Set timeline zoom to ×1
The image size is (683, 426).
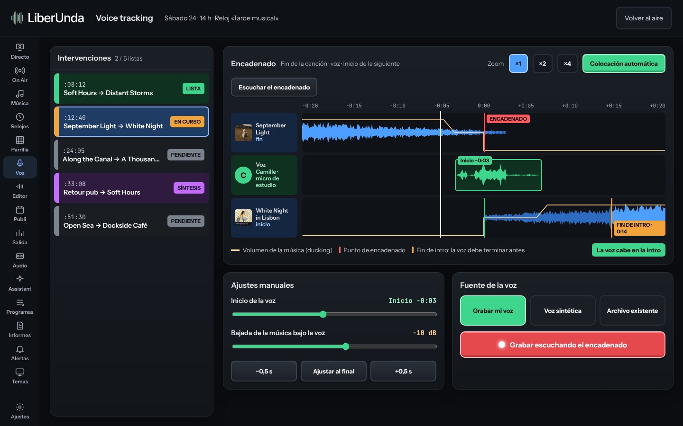[518, 63]
